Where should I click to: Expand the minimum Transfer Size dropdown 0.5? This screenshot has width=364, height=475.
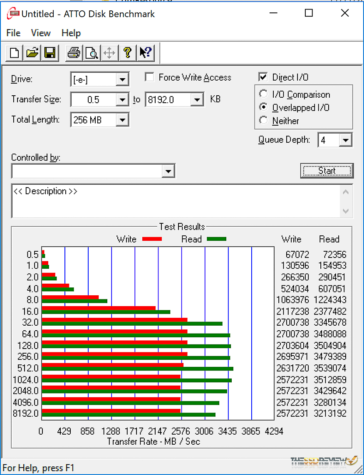[x=122, y=99]
